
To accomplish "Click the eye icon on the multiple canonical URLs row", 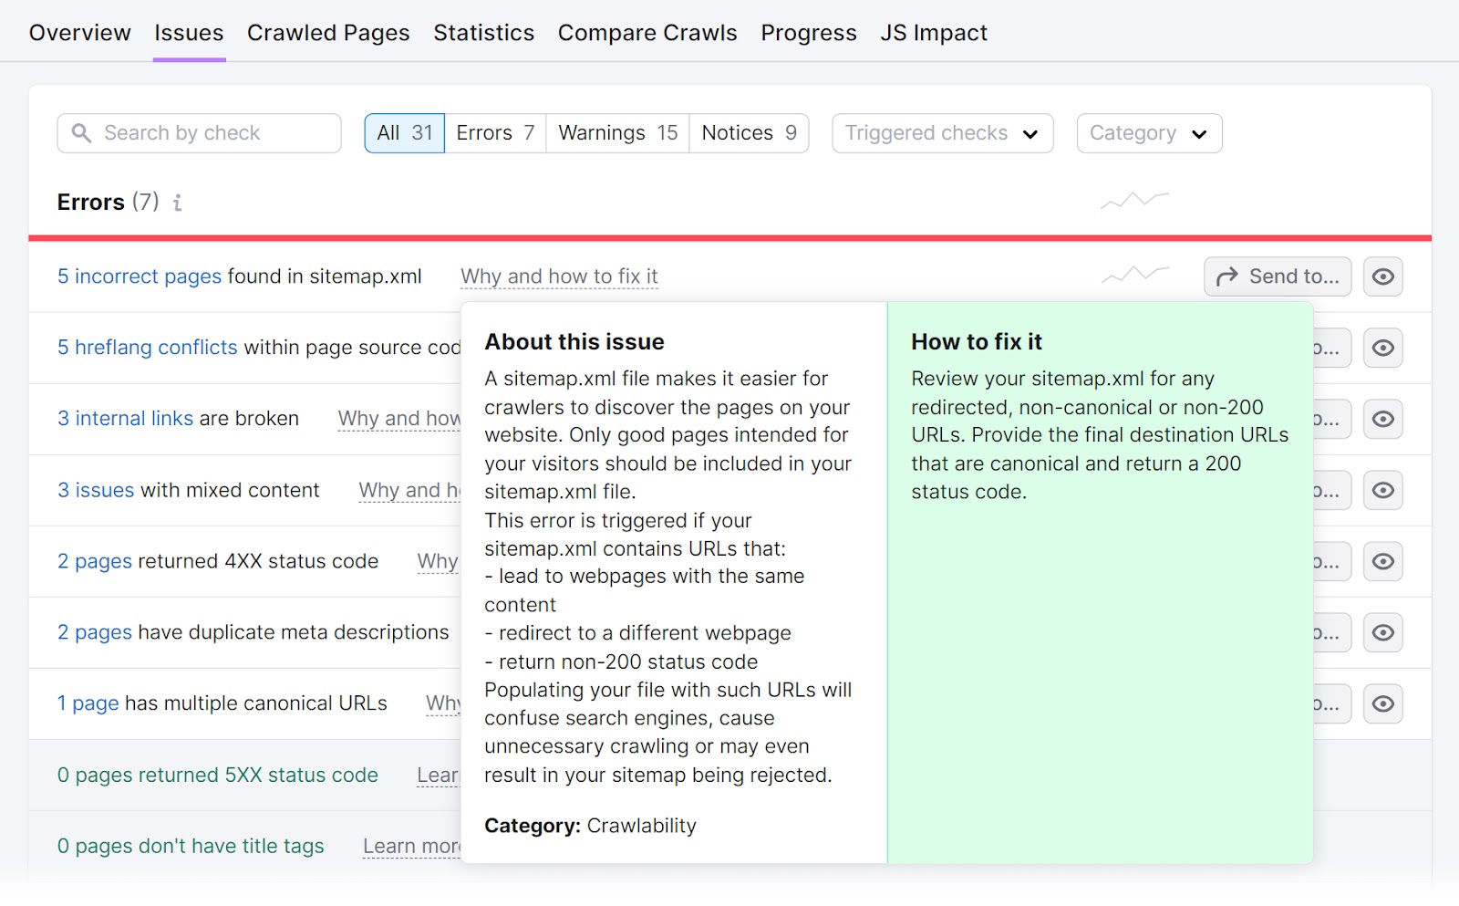I will 1383,703.
